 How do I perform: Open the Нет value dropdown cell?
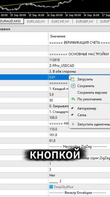79,175
